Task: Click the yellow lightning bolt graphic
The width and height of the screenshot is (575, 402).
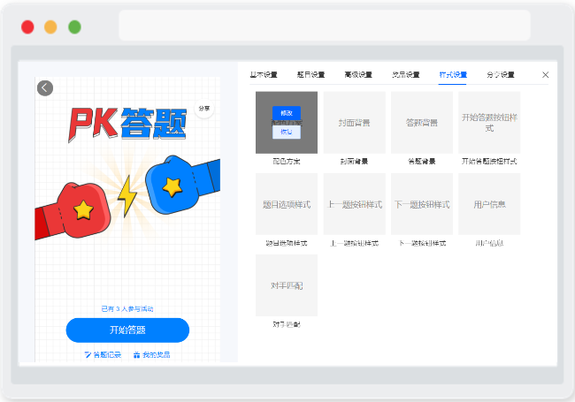Action: 126,196
